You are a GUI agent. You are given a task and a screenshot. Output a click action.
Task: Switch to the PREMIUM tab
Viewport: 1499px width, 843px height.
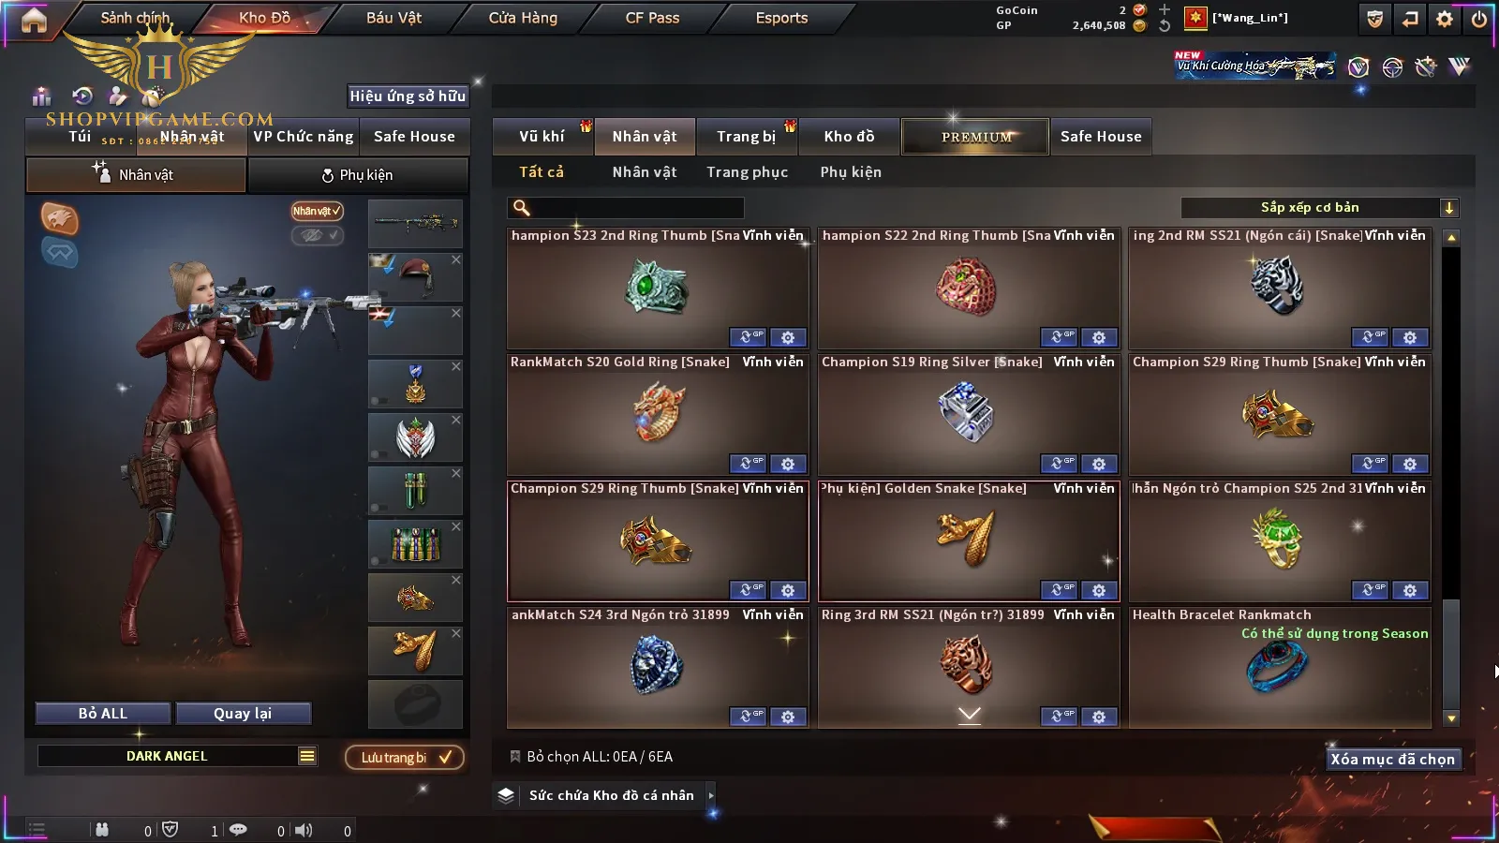pos(975,137)
